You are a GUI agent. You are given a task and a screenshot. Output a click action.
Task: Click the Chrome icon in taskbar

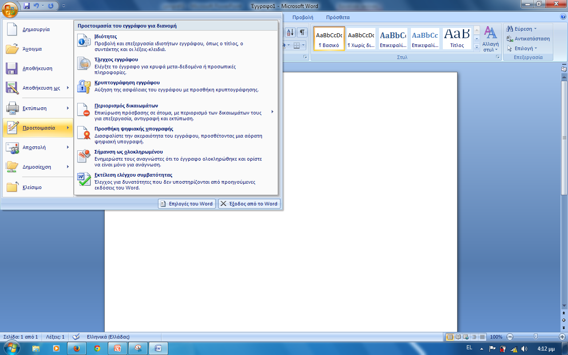click(x=97, y=348)
